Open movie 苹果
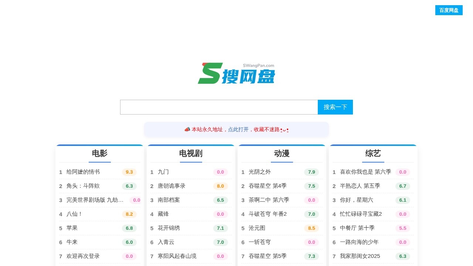Screen dimensions: 473x266 (72, 228)
